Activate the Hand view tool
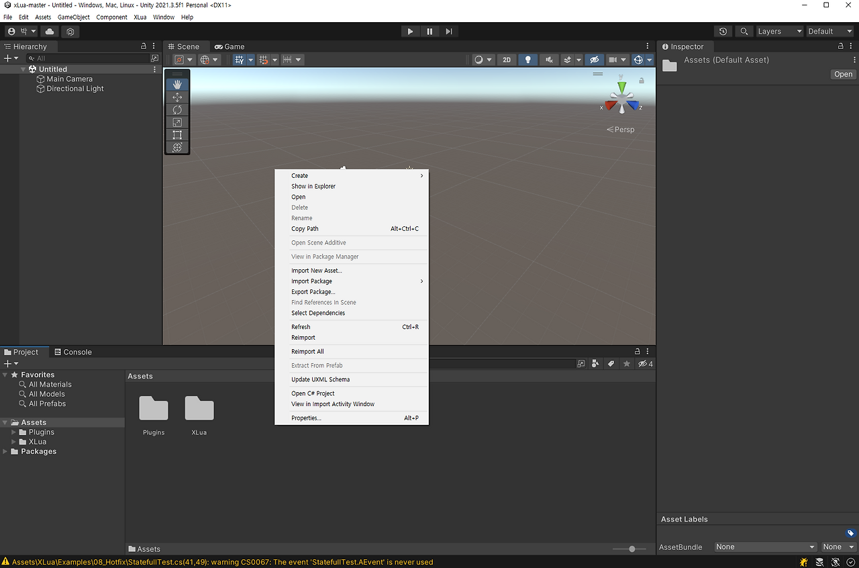This screenshot has width=859, height=568. 177,83
